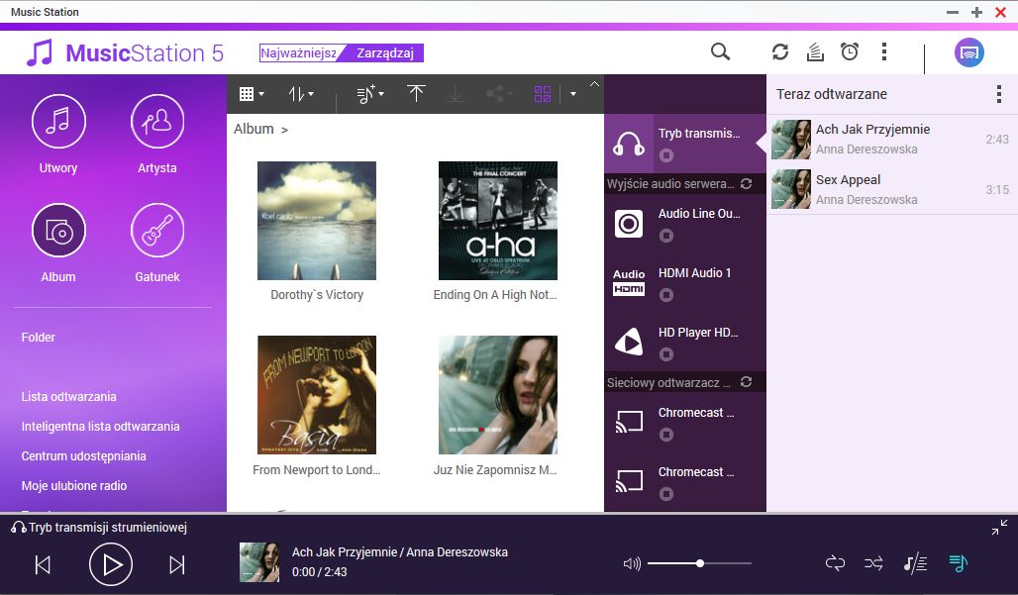Screen dimensions: 1018x595
Task: Open the Utwory songs view
Action: (58, 122)
